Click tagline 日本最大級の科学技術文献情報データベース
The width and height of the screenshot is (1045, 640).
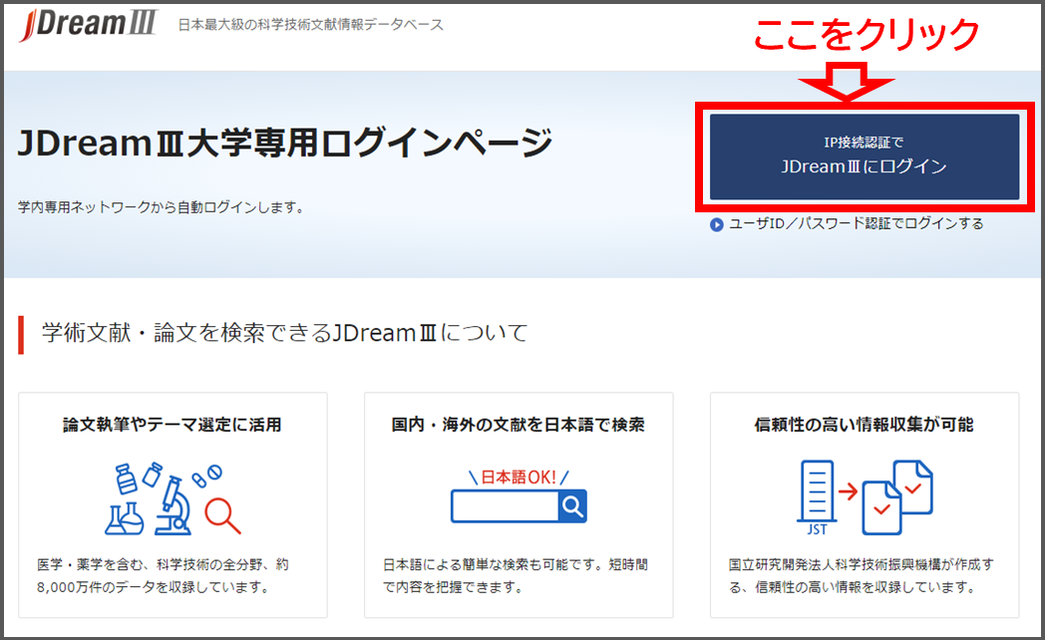coord(310,25)
